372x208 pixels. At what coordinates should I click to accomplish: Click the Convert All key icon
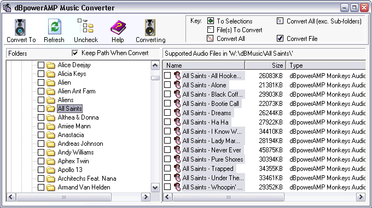pyautogui.click(x=210, y=38)
